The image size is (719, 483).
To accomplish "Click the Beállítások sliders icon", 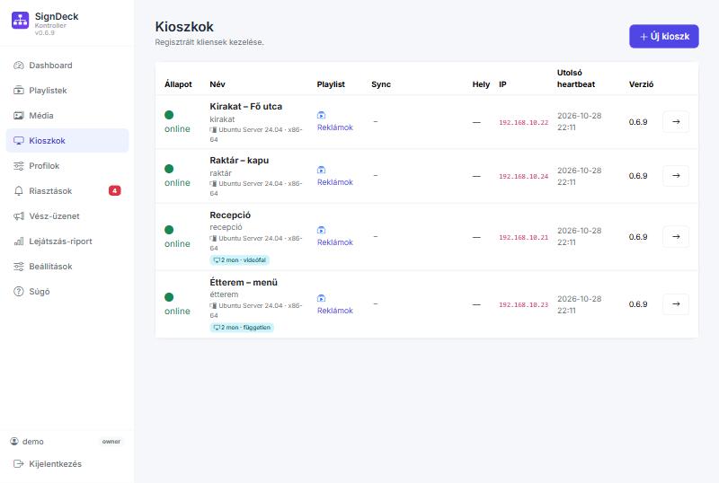I will tap(18, 267).
